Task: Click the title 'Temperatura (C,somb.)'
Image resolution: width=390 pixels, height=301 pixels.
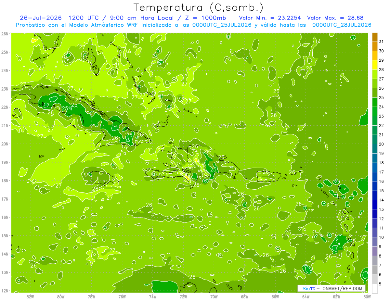Action: pos(199,7)
